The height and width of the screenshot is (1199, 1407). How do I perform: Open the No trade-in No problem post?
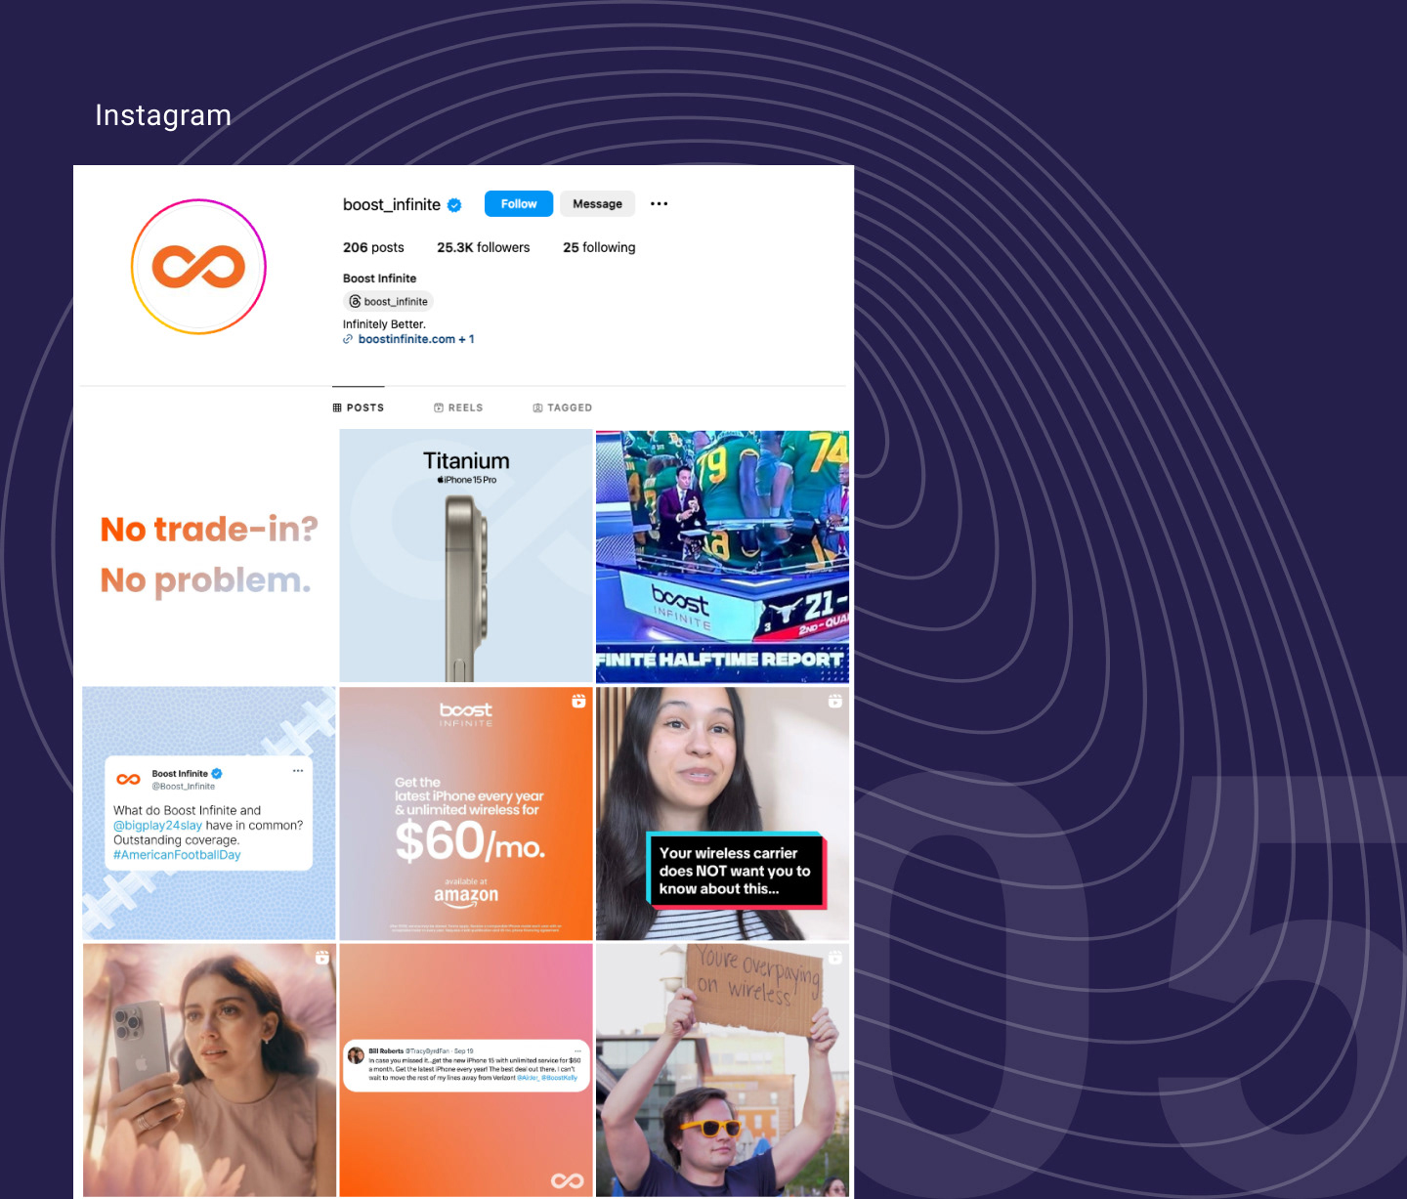tap(209, 556)
